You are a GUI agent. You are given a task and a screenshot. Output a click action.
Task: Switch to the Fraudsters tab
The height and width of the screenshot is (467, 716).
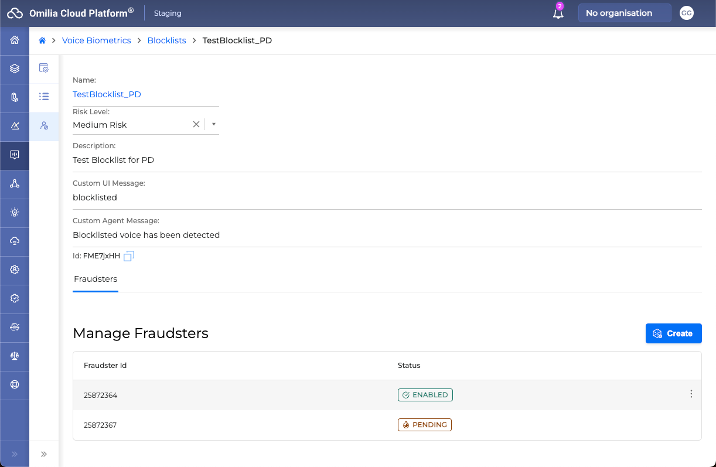click(96, 279)
